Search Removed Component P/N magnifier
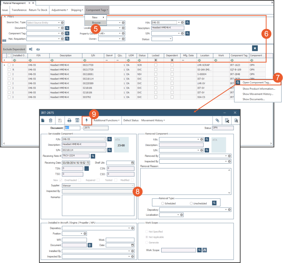Viewport: 283px width, 263px height. 207,139
